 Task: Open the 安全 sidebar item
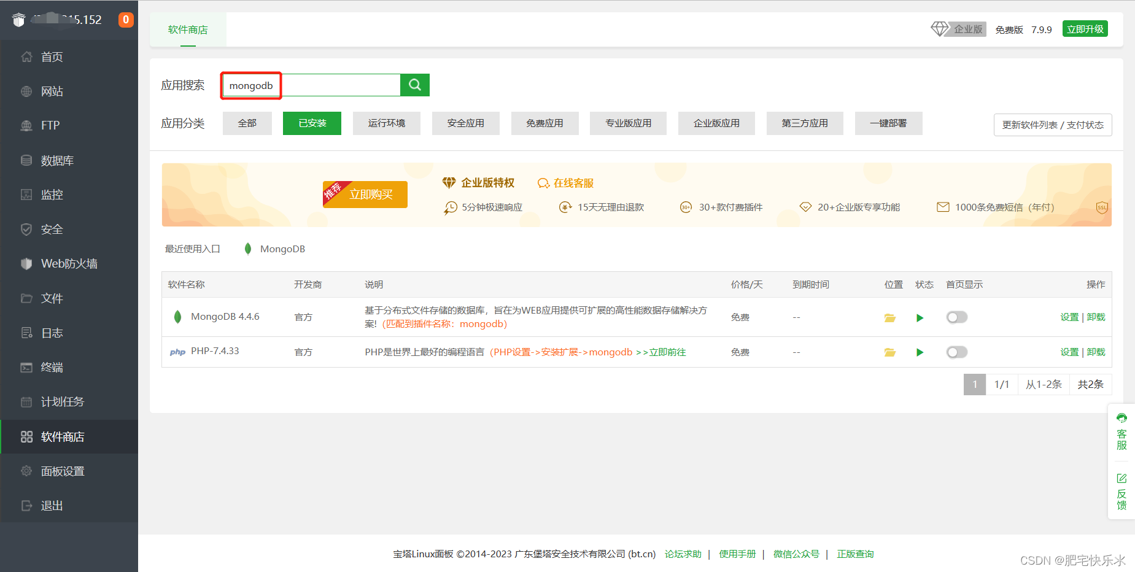click(x=69, y=230)
